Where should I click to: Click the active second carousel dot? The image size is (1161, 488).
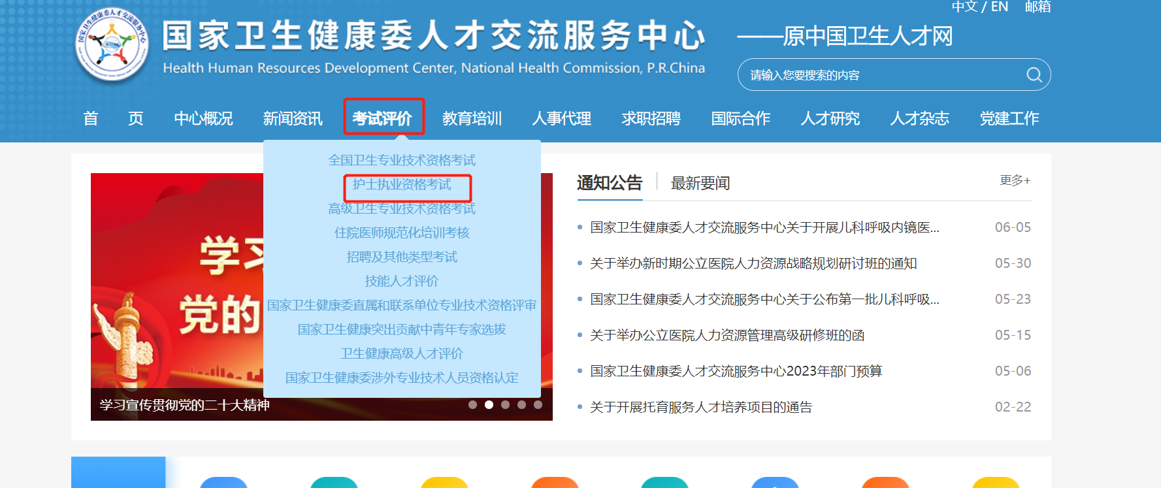pyautogui.click(x=489, y=404)
